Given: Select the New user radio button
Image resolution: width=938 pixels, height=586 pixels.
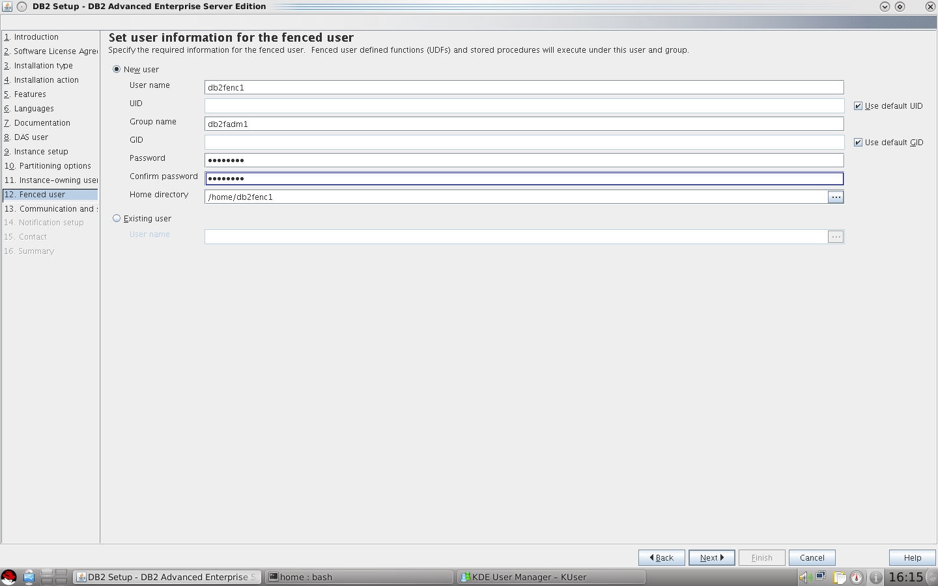Looking at the screenshot, I should (117, 69).
